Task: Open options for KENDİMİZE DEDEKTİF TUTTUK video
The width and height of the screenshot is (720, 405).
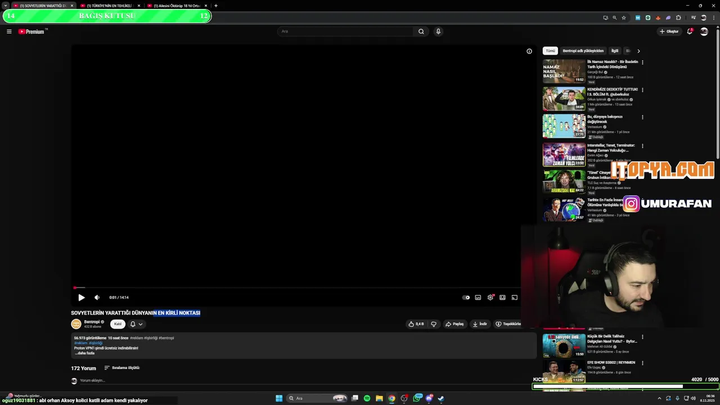Action: [642, 89]
